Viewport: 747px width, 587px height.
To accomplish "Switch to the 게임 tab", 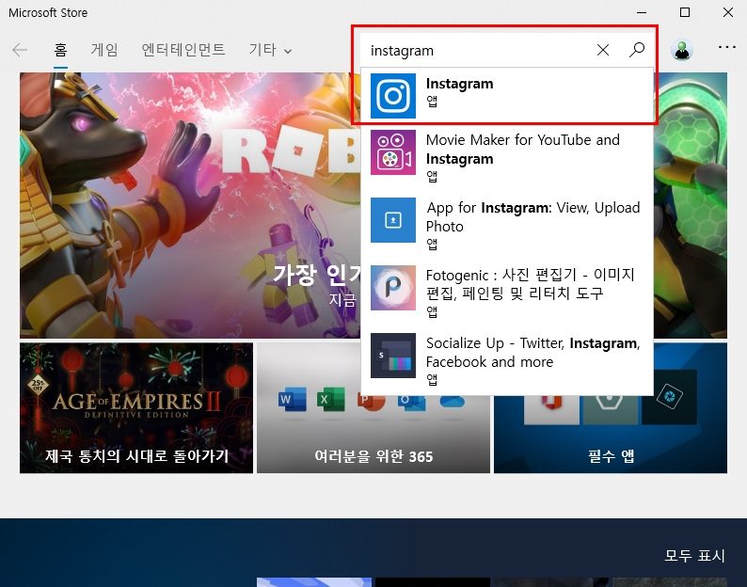I will tap(104, 50).
